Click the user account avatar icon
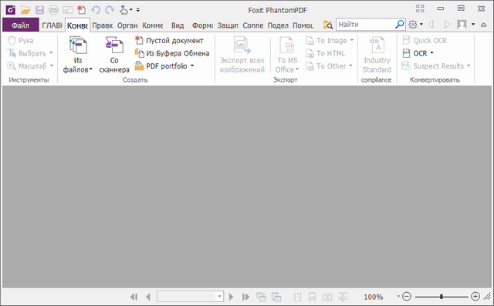 [x=462, y=24]
